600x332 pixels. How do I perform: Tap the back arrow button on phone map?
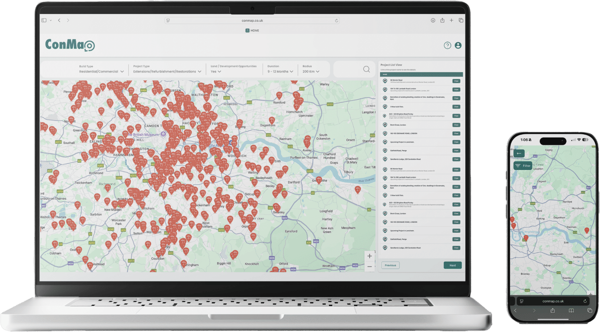pyautogui.click(x=519, y=153)
